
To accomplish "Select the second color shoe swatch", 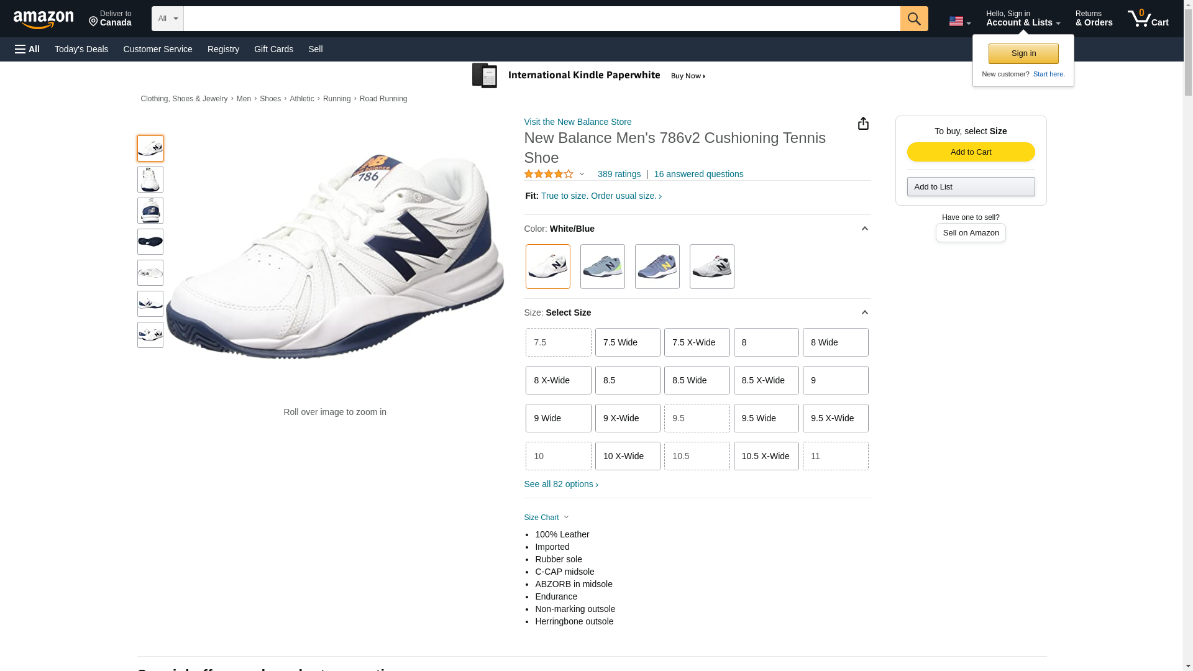I will [x=602, y=267].
